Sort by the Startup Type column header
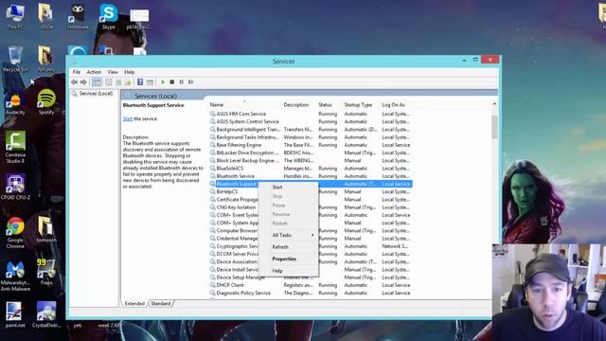Viewport: 606px width, 341px height. [361, 105]
